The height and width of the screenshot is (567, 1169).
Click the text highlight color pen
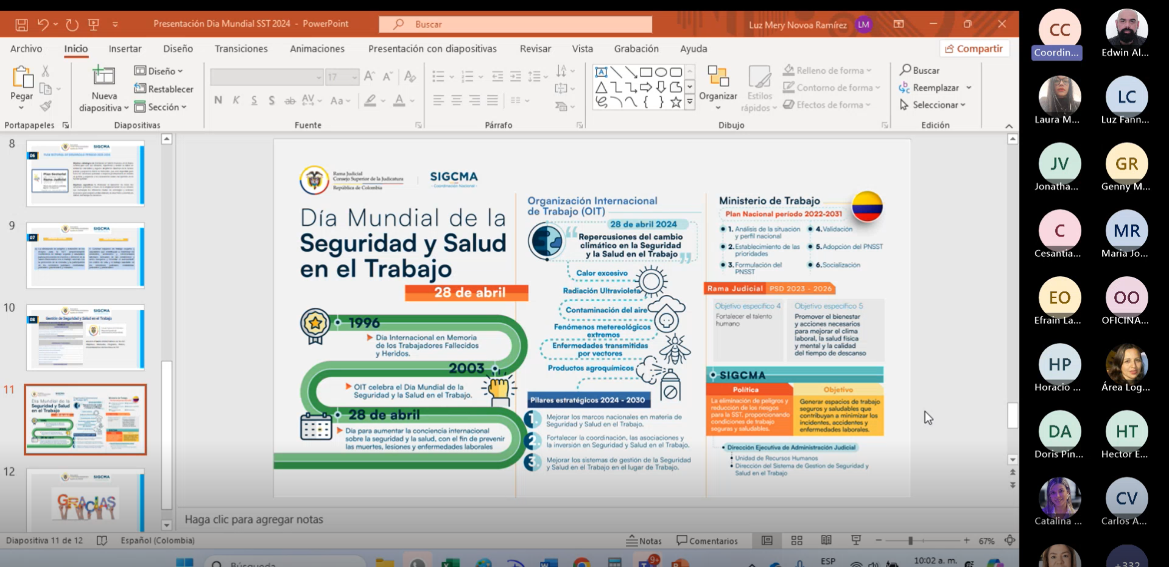point(370,100)
